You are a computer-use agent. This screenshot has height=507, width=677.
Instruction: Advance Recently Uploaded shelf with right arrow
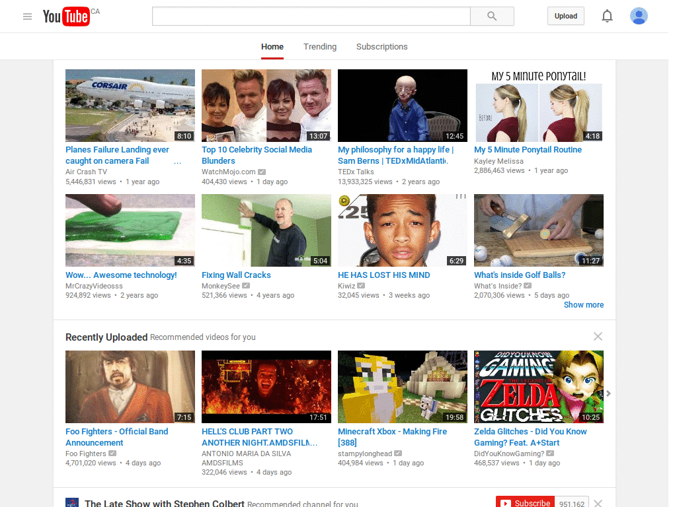(x=608, y=393)
